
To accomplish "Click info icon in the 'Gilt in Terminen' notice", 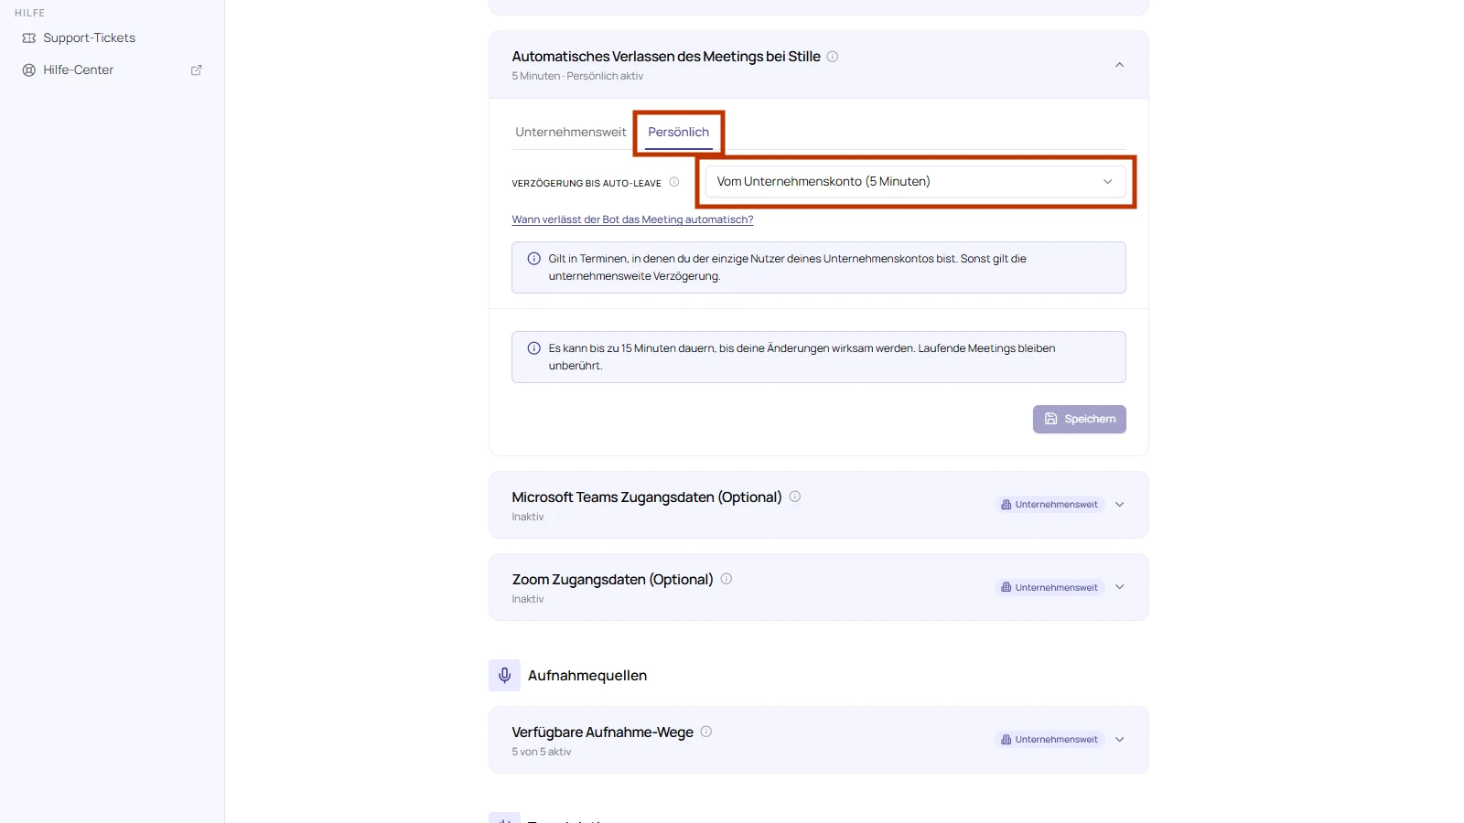I will click(534, 259).
